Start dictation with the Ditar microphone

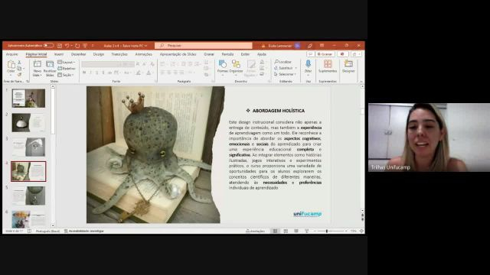coord(308,67)
